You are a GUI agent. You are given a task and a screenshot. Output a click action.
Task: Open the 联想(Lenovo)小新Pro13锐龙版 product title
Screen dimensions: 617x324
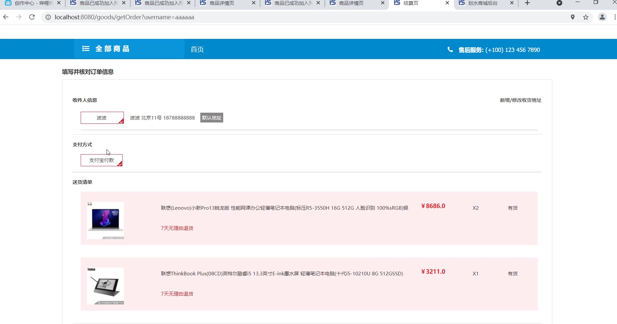284,208
